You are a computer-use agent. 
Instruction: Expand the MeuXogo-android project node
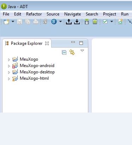tap(9, 66)
